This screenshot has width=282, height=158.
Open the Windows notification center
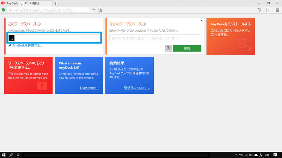275,155
